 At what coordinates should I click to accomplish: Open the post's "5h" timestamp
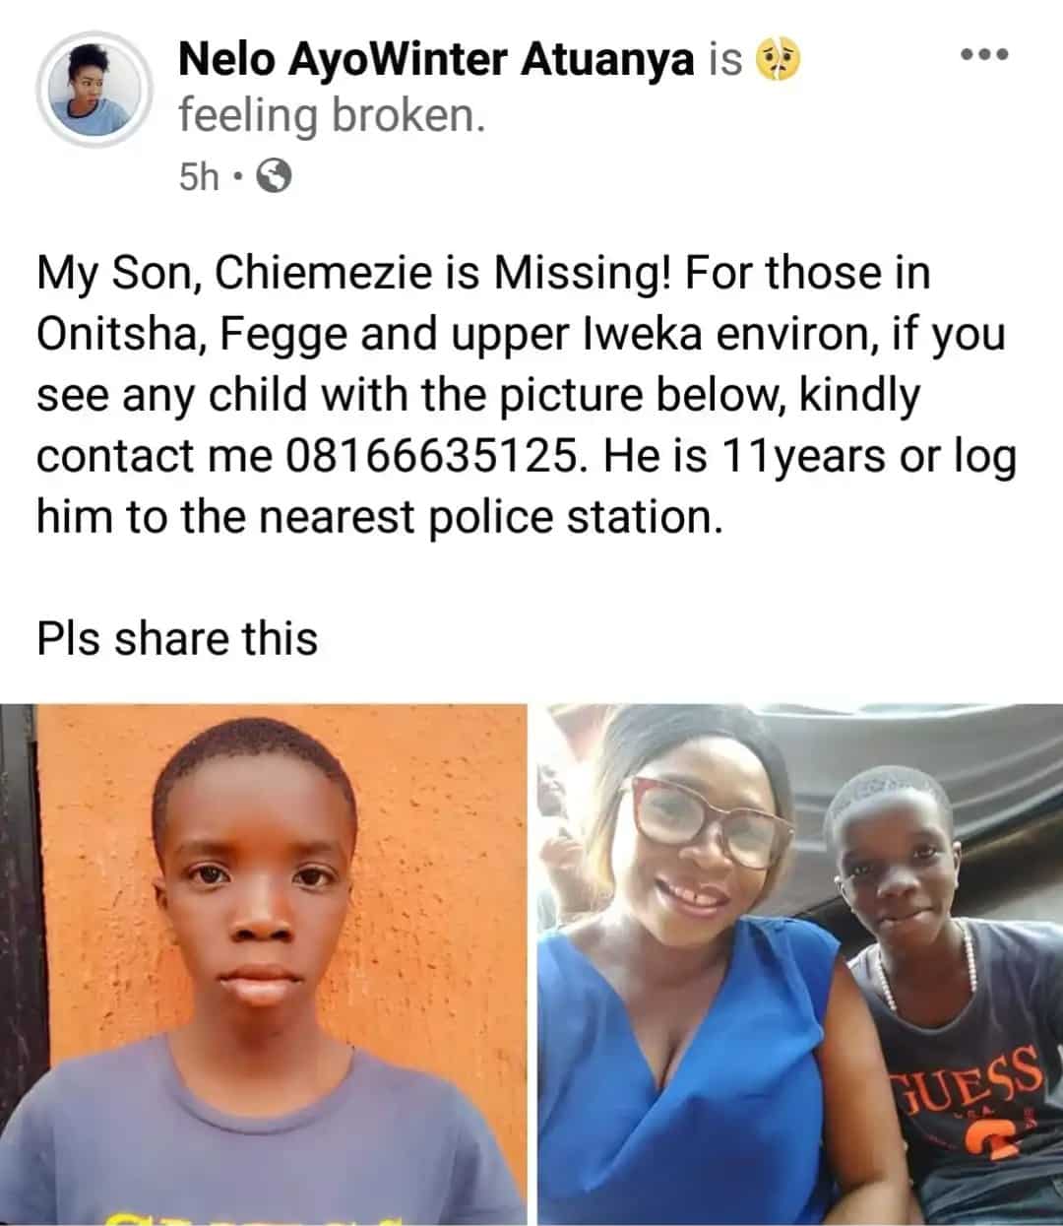coord(200,177)
